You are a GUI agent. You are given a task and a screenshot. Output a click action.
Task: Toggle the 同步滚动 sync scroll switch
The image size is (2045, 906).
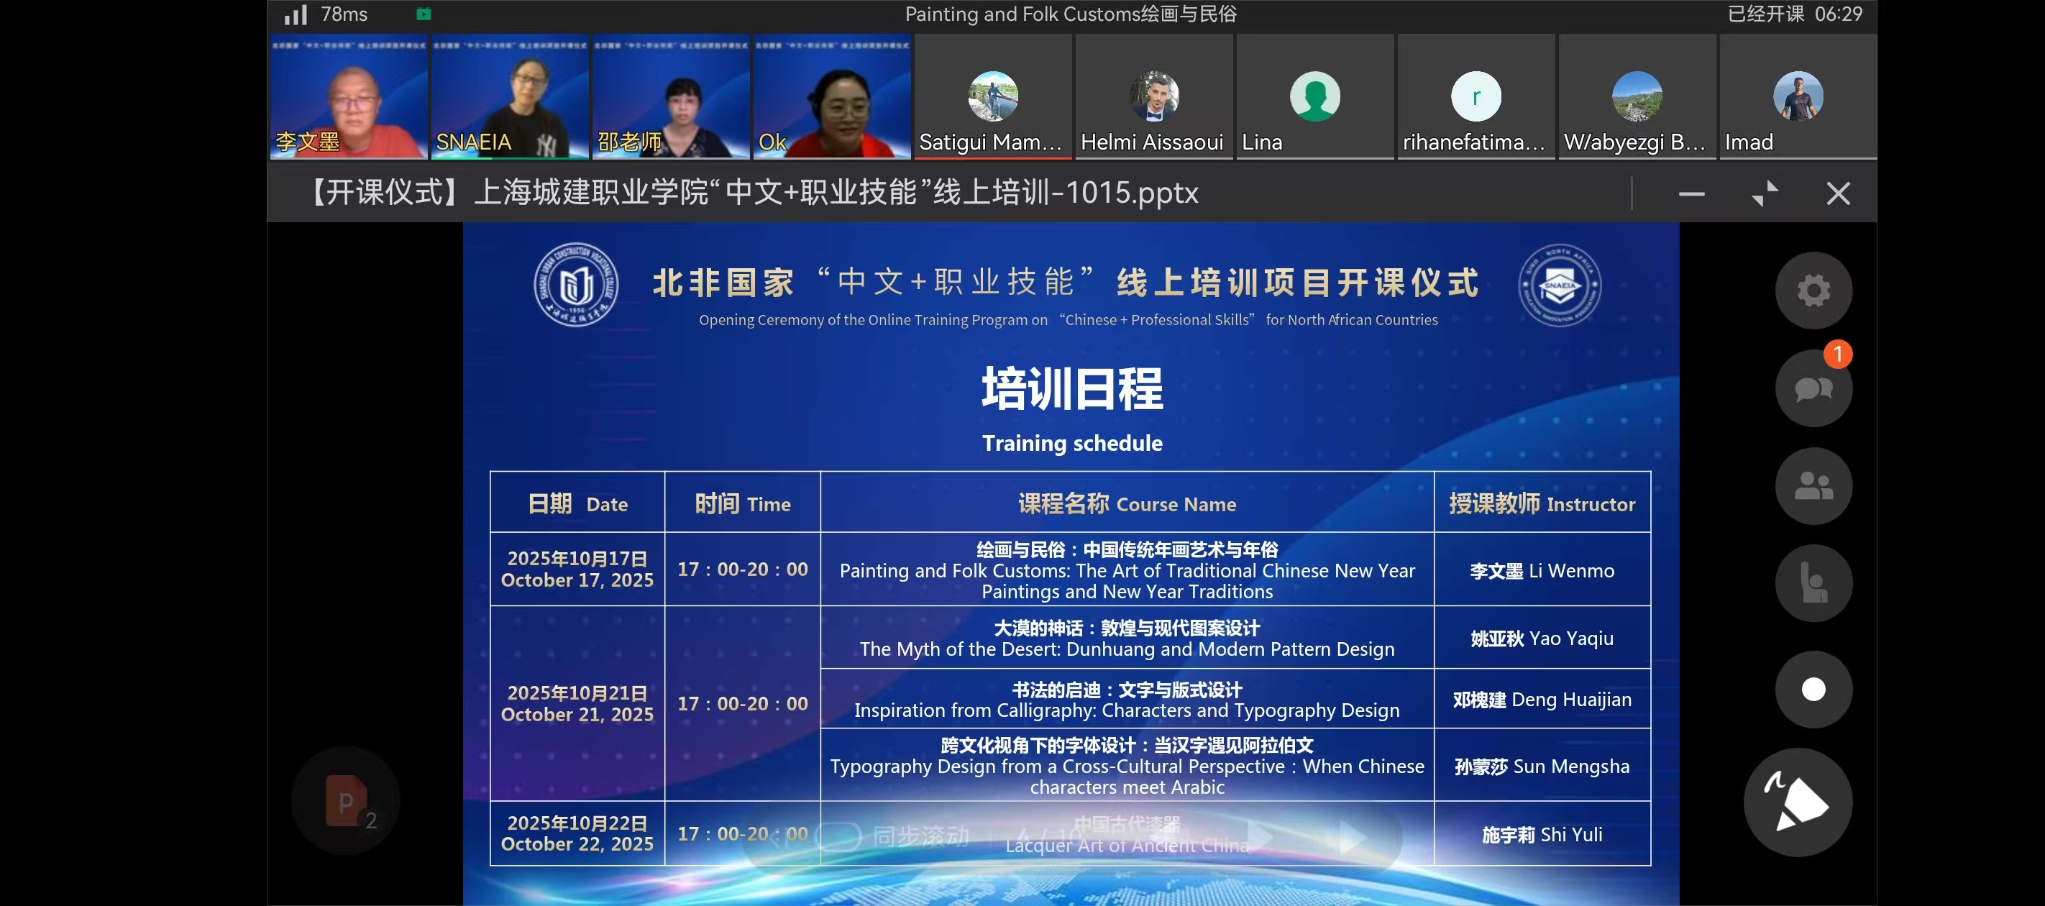(840, 836)
